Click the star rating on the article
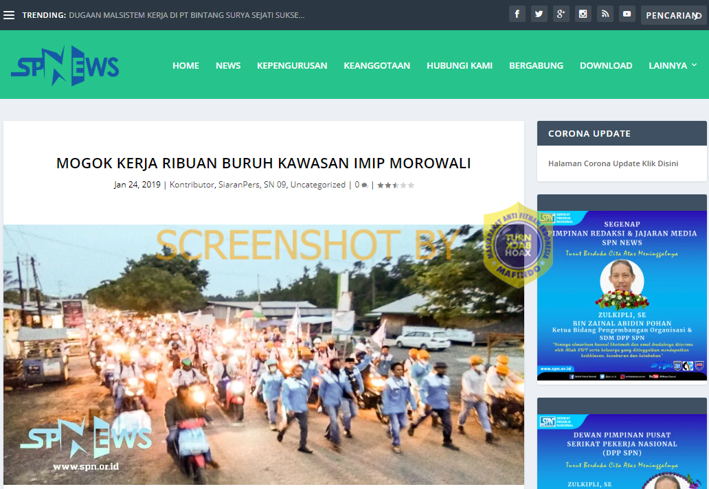 pos(396,185)
